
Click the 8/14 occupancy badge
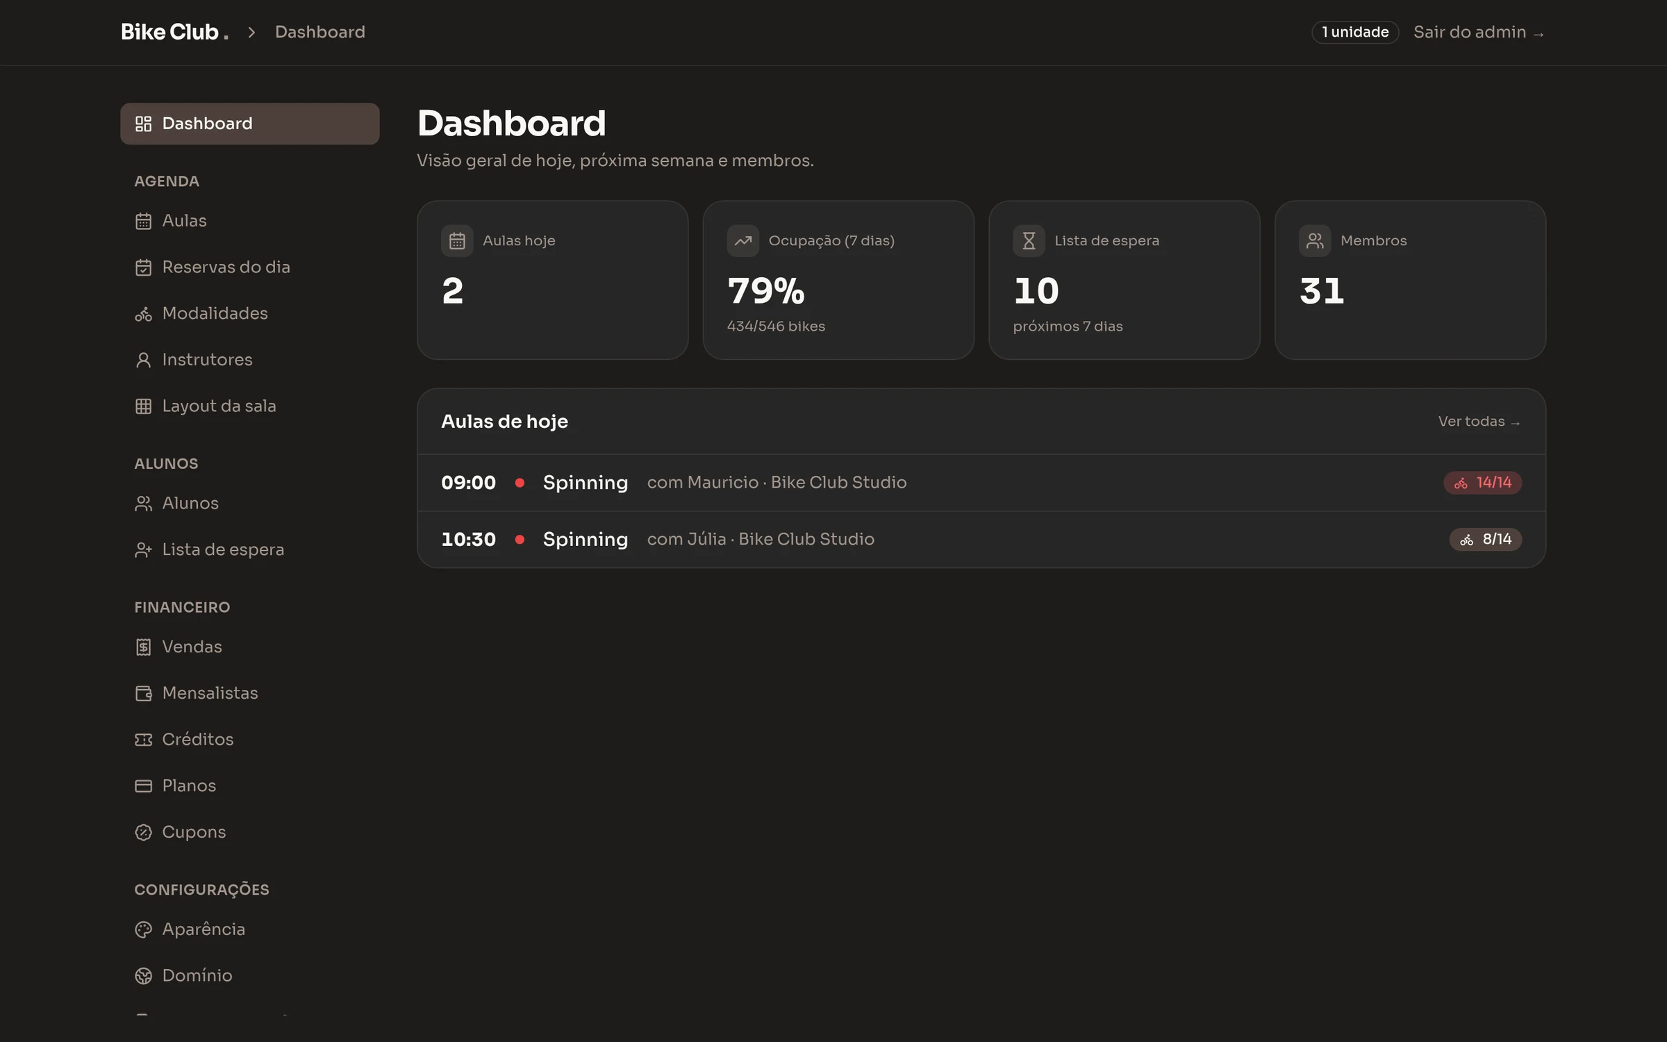coord(1486,540)
